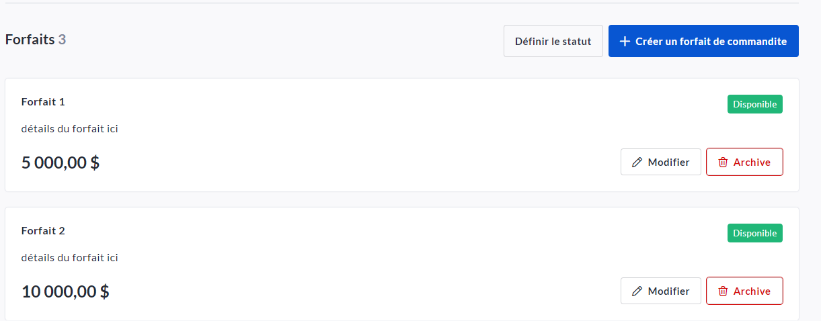Select the Forfait 1 title
This screenshot has width=821, height=321.
click(43, 102)
